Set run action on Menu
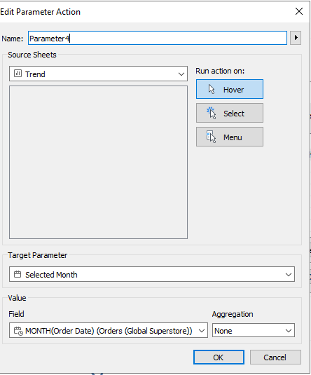Screen dimensions: 311x375 tap(230, 137)
